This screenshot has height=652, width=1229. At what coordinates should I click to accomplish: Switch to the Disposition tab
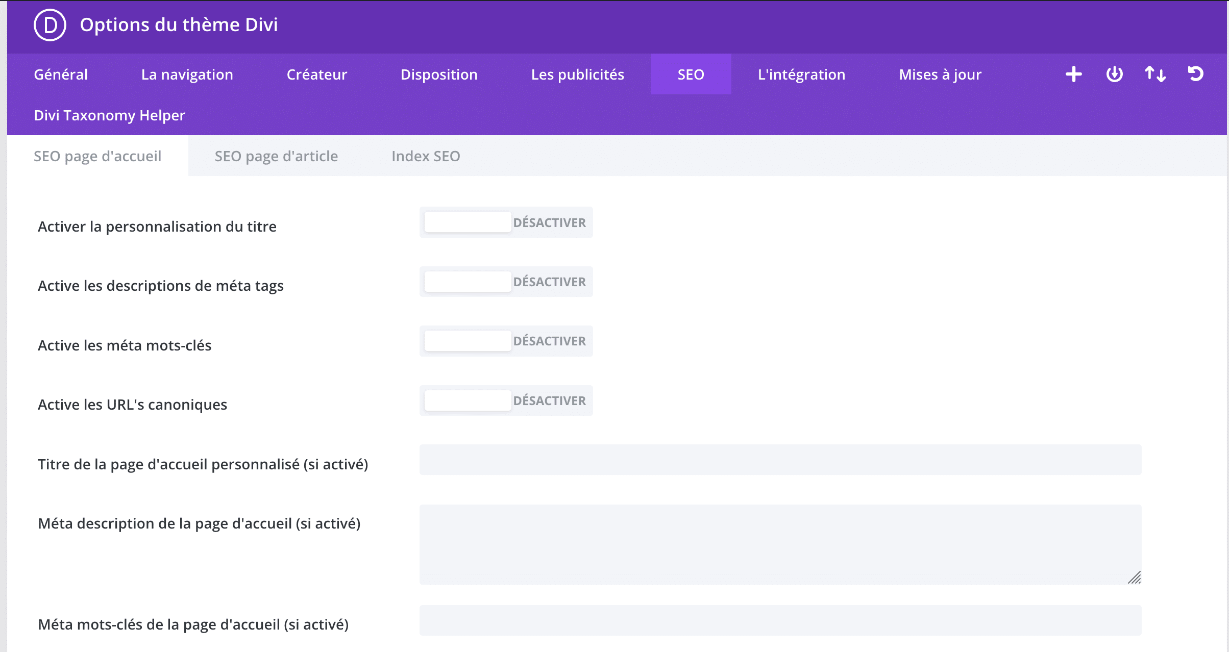439,74
